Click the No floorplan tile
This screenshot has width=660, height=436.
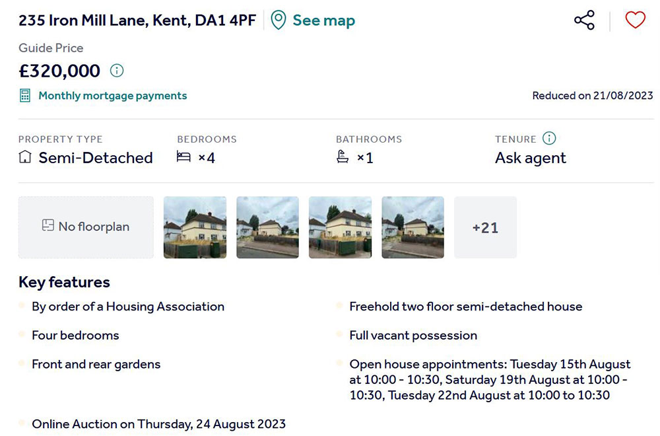[86, 227]
